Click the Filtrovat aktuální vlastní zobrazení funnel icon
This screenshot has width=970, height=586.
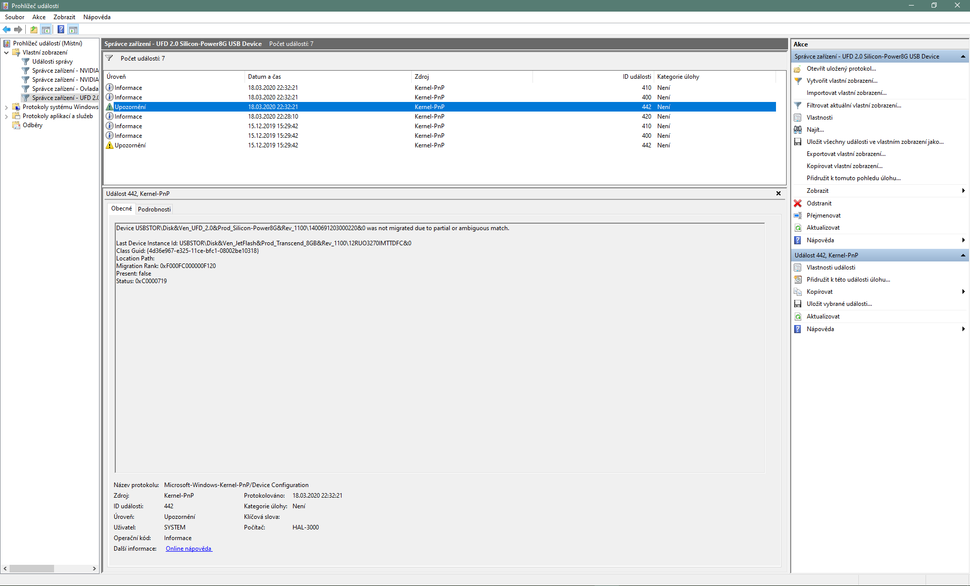(x=798, y=105)
